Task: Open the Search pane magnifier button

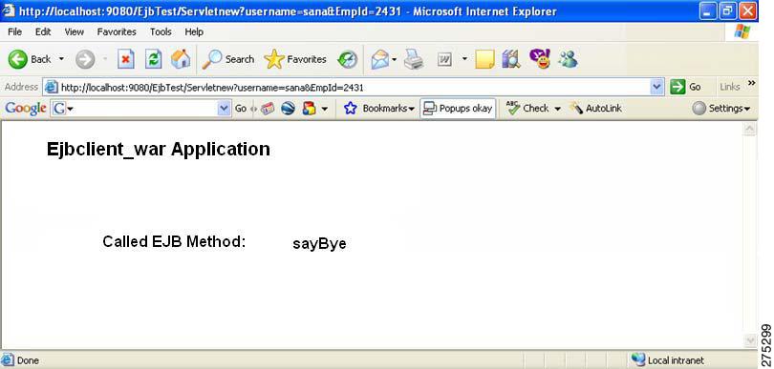Action: coord(227,60)
